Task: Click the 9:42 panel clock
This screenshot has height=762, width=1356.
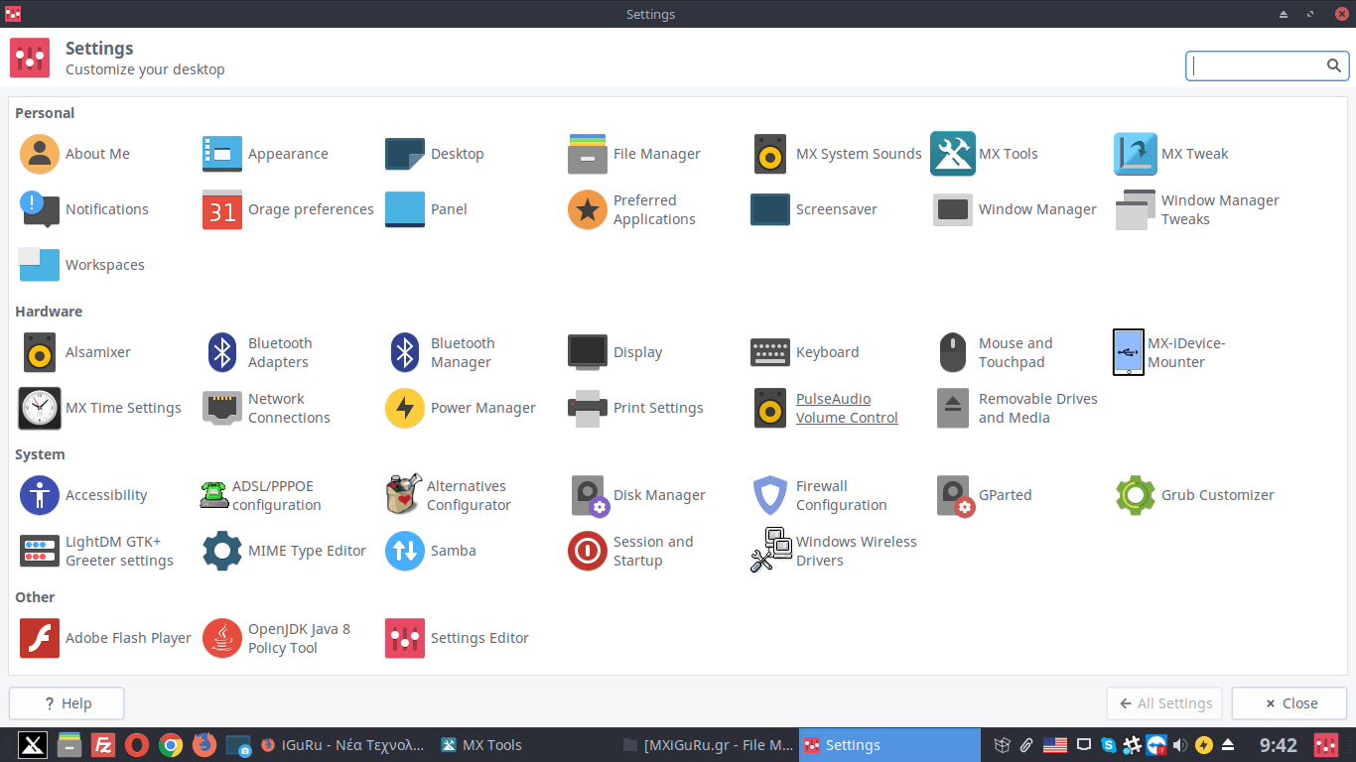Action: [1279, 745]
